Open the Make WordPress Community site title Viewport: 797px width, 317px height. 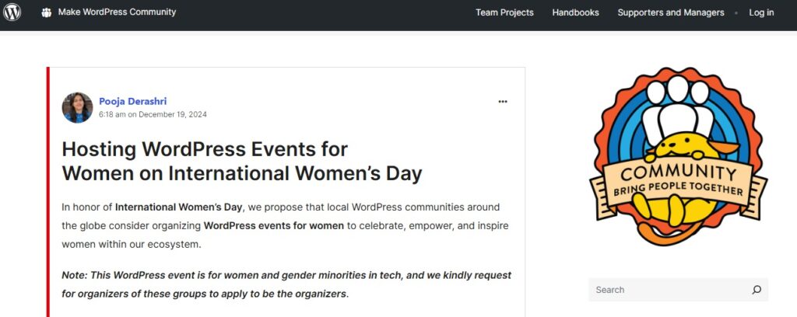117,12
